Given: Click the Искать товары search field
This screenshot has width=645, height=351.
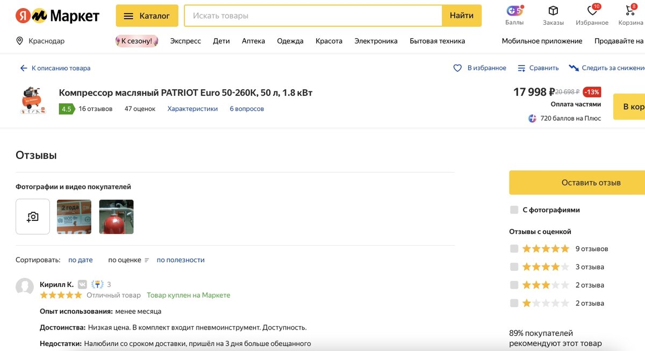Looking at the screenshot, I should point(313,16).
